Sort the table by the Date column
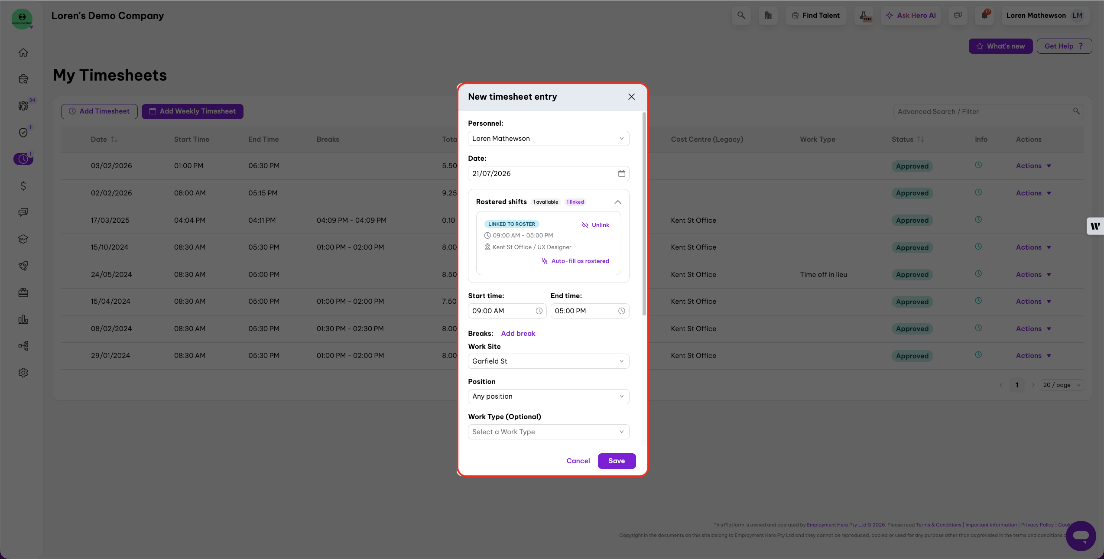The image size is (1104, 559). (x=114, y=139)
